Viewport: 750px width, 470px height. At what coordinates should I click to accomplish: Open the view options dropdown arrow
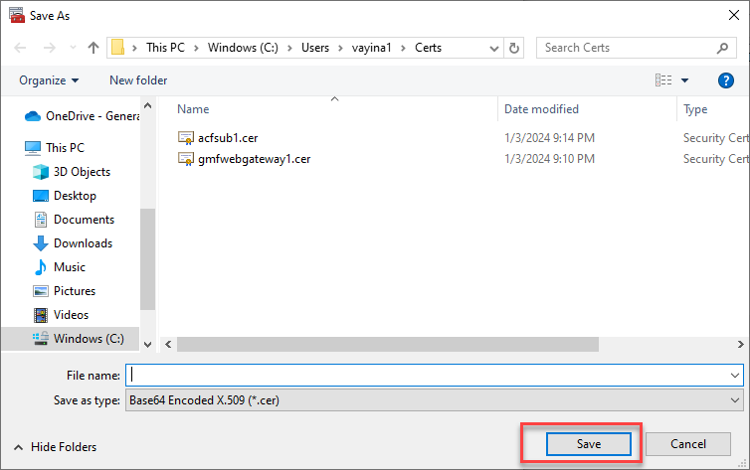tap(685, 80)
